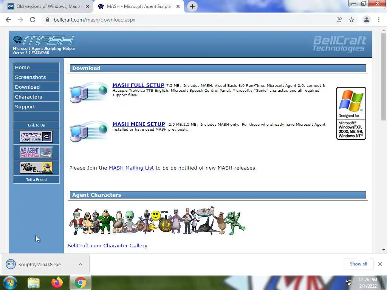This screenshot has height=290, width=387.
Task: Click the MASH Script Inside badge
Action: [x=36, y=137]
